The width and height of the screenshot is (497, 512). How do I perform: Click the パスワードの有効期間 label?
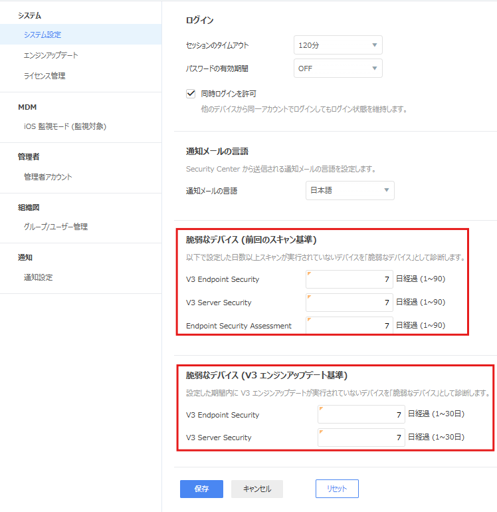pyautogui.click(x=217, y=68)
